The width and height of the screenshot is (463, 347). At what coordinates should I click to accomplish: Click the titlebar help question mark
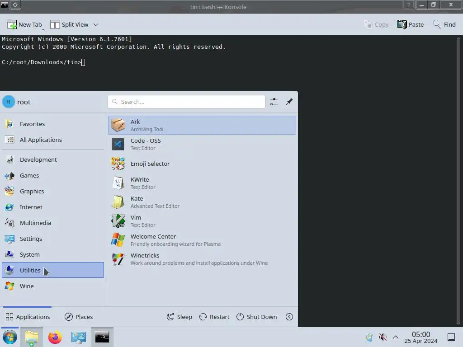[409, 5]
